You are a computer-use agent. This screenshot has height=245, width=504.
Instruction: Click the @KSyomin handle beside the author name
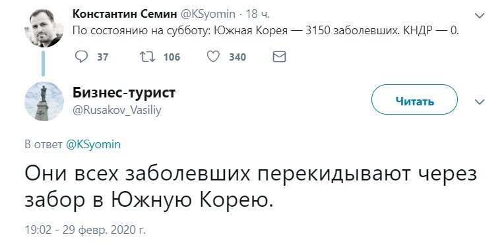209,14
